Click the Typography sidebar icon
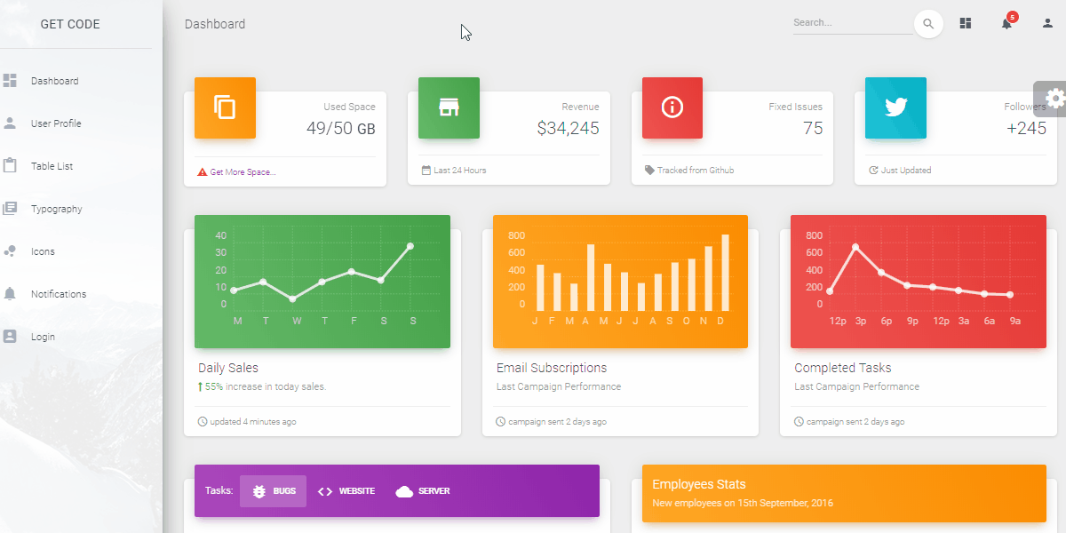This screenshot has width=1066, height=533. [x=10, y=209]
